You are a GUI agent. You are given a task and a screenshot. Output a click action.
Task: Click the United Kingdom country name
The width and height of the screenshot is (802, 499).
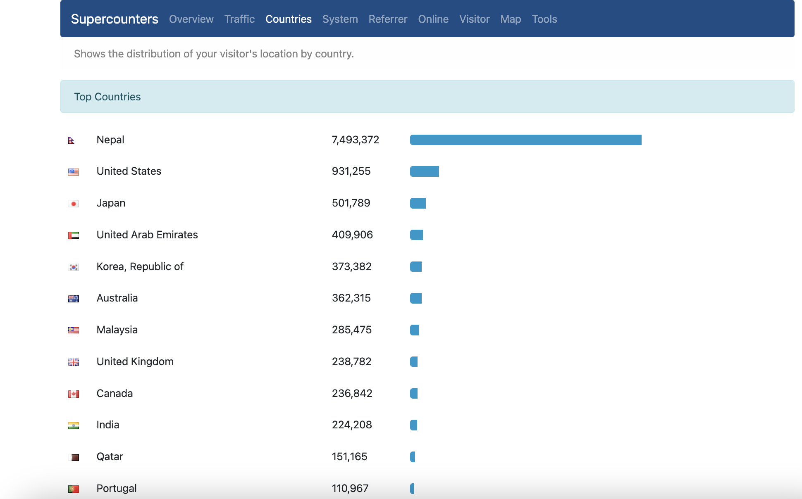pos(135,361)
